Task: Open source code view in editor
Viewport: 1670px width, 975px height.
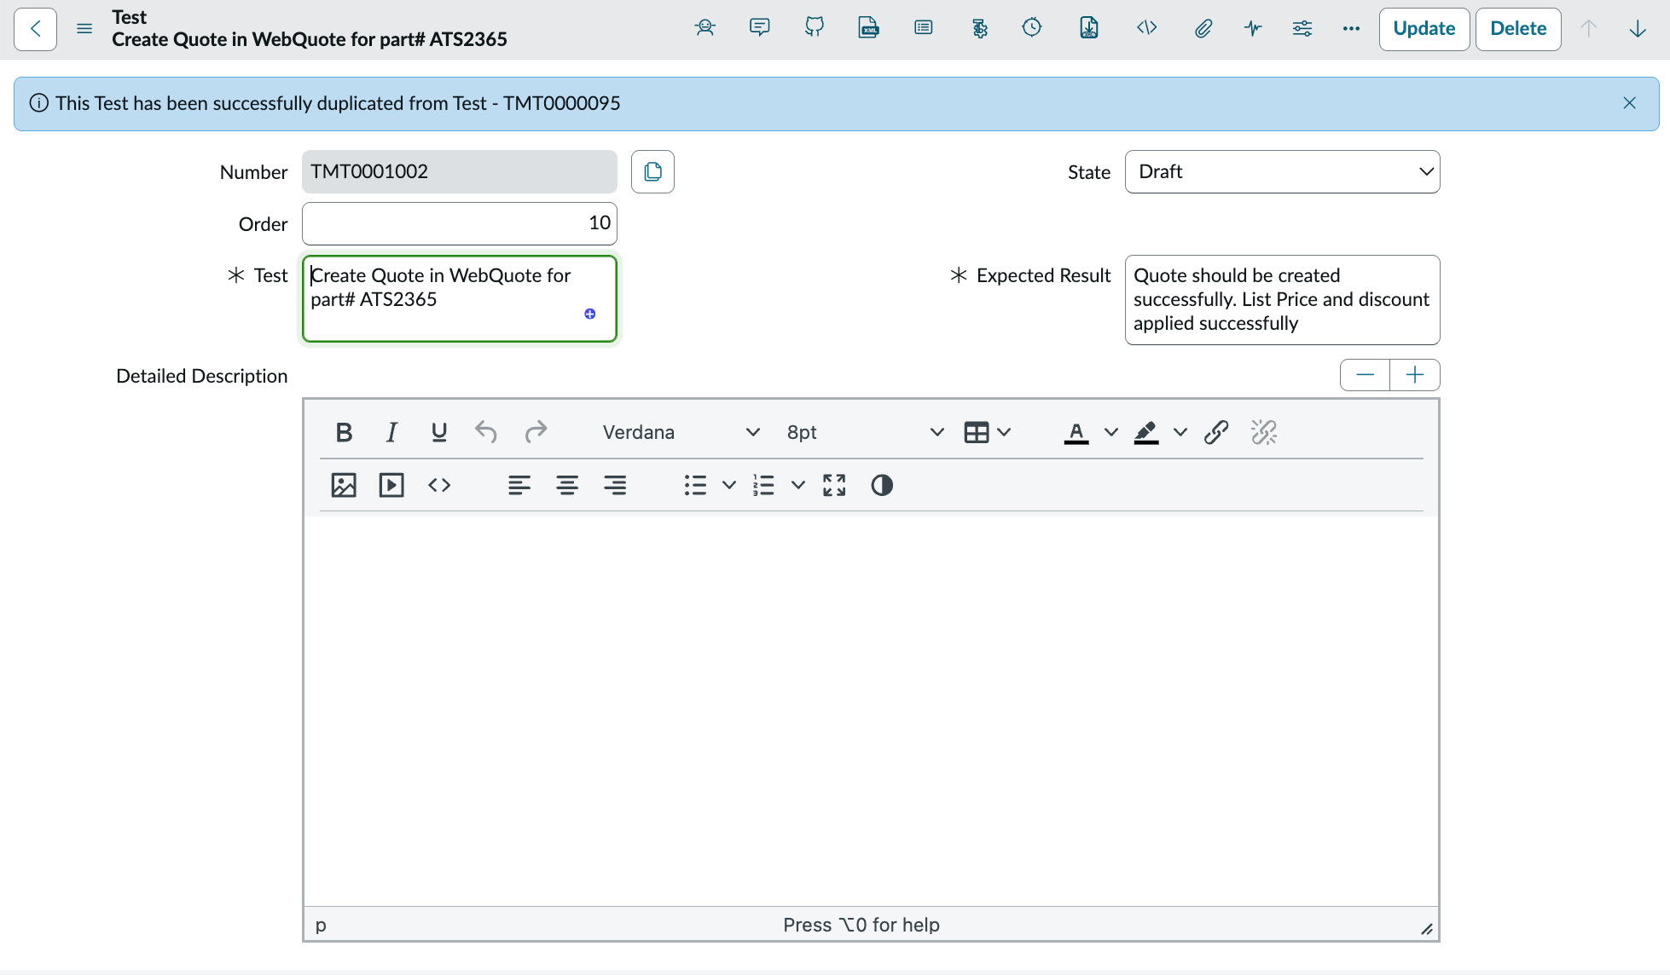Action: (x=439, y=485)
